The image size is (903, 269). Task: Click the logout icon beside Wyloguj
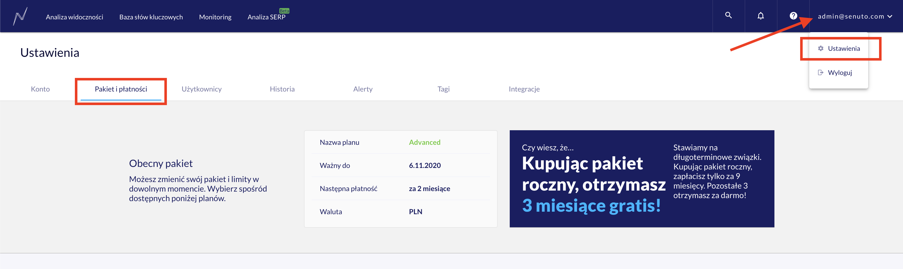tap(821, 73)
